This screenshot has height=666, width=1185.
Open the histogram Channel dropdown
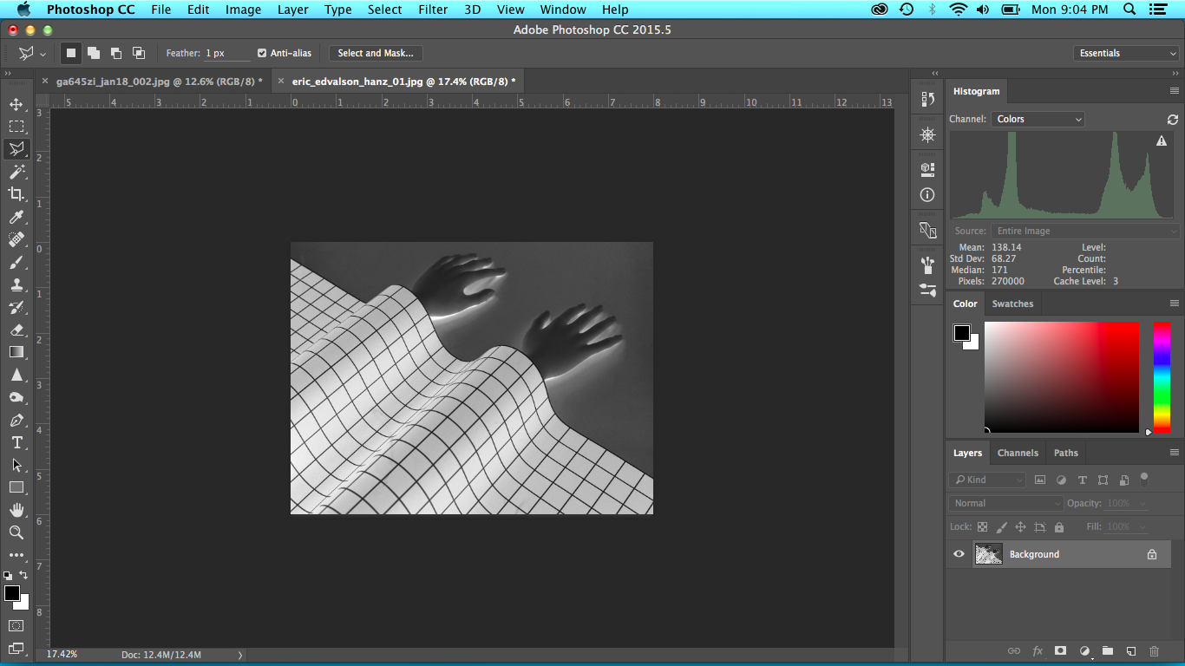[x=1038, y=119]
